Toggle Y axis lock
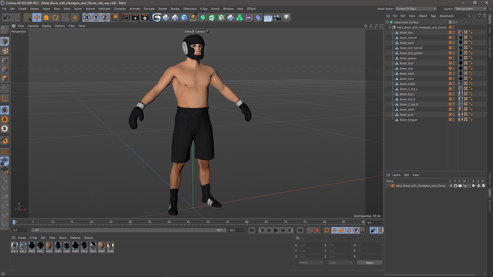 (x=96, y=17)
